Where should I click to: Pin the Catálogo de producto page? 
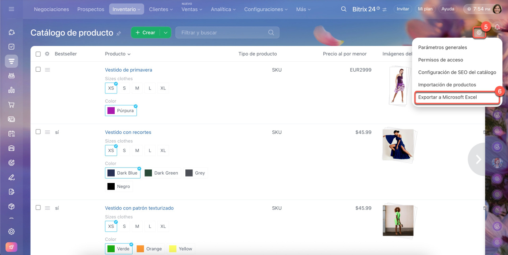[119, 34]
